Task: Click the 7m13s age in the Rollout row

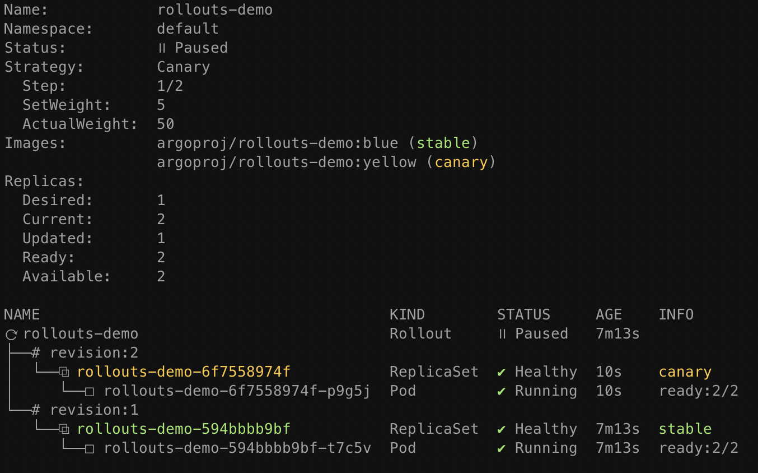Action: pyautogui.click(x=618, y=334)
